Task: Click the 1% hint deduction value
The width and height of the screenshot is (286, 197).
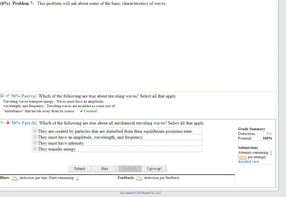Action: [15, 178]
